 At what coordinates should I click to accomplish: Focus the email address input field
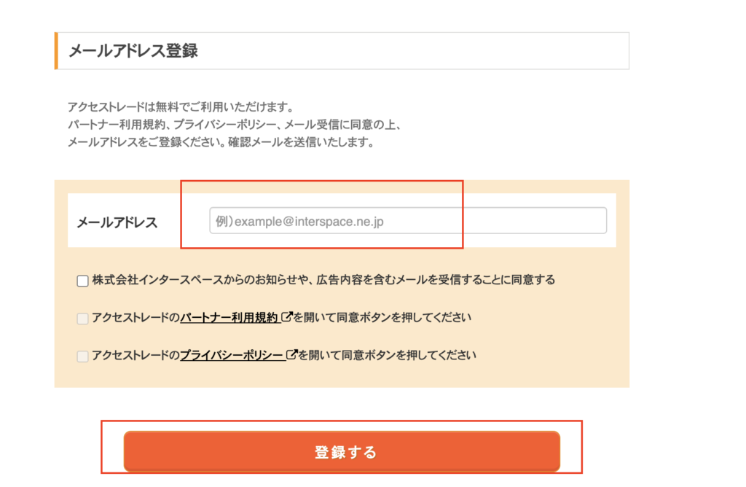coord(408,220)
